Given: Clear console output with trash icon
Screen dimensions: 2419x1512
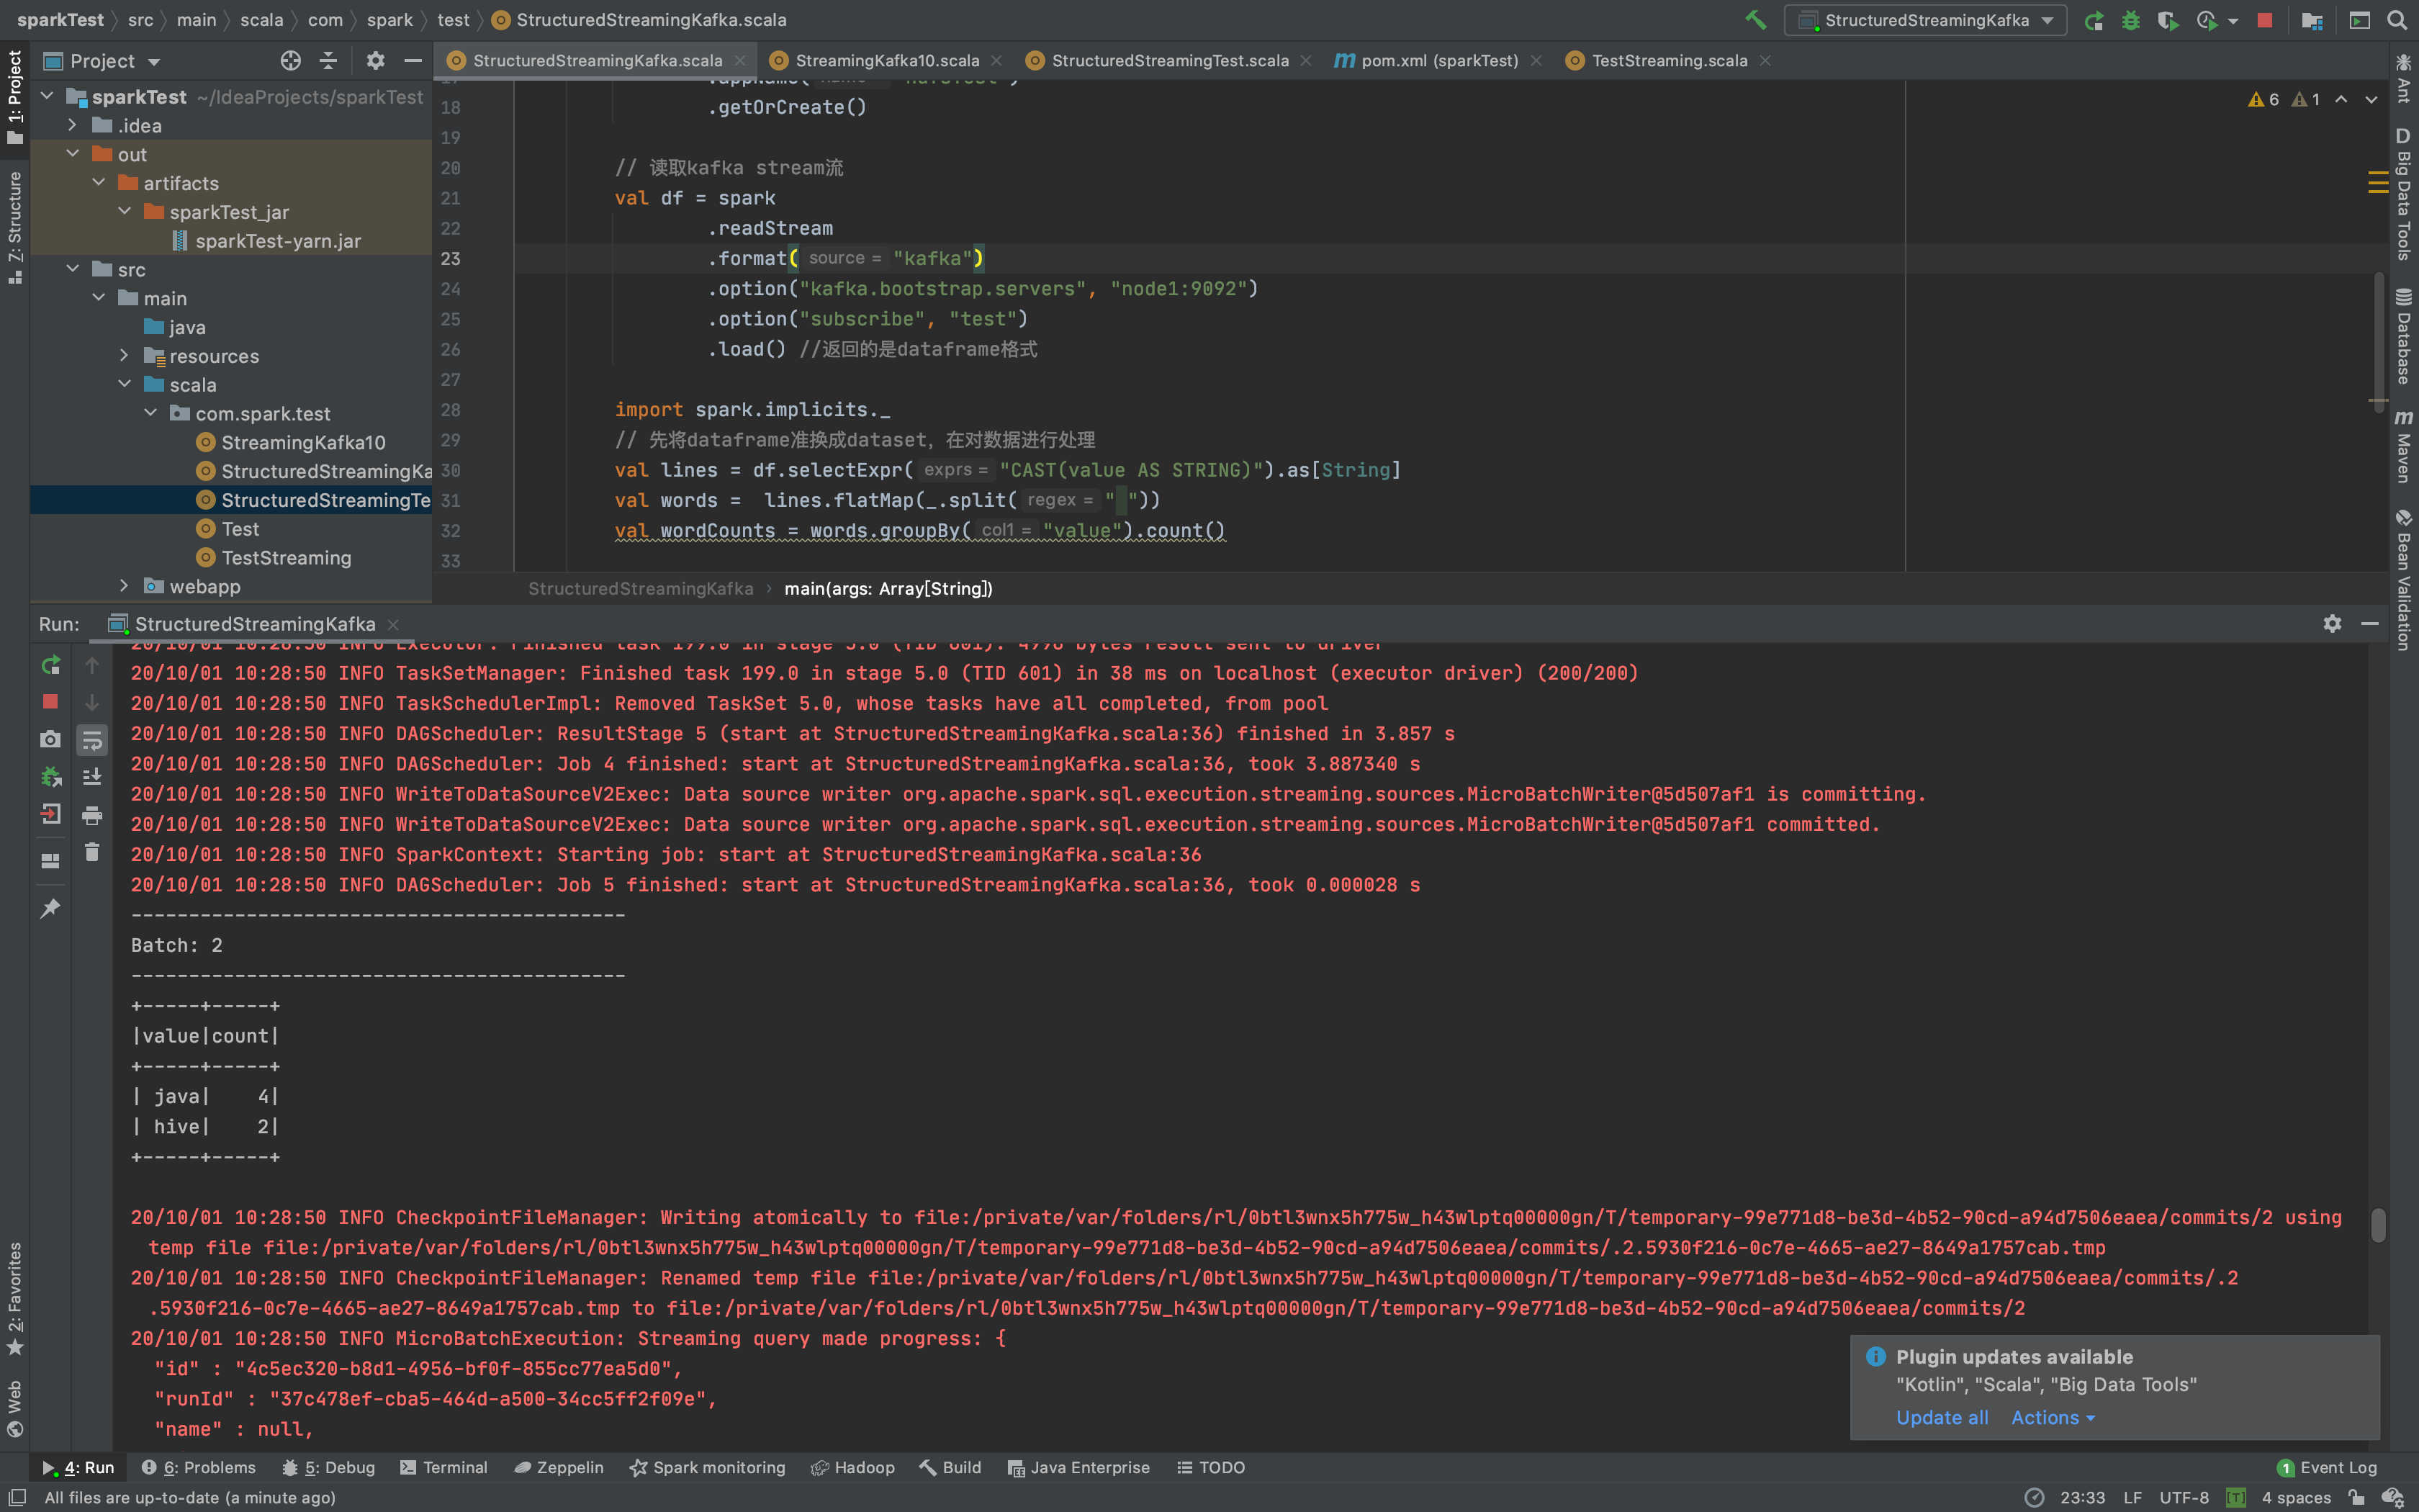Looking at the screenshot, I should point(92,852).
